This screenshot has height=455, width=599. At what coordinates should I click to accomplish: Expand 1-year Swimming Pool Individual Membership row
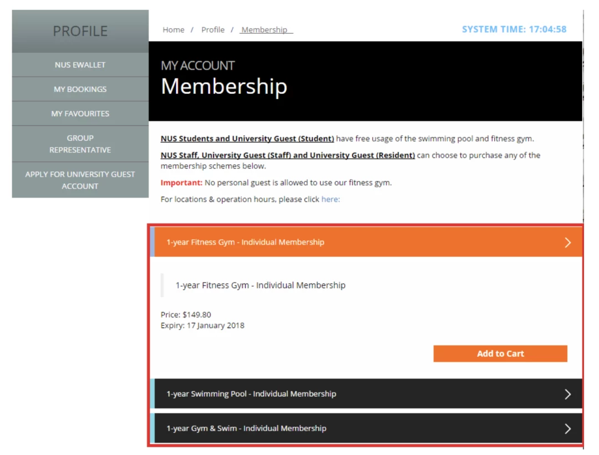tap(366, 393)
